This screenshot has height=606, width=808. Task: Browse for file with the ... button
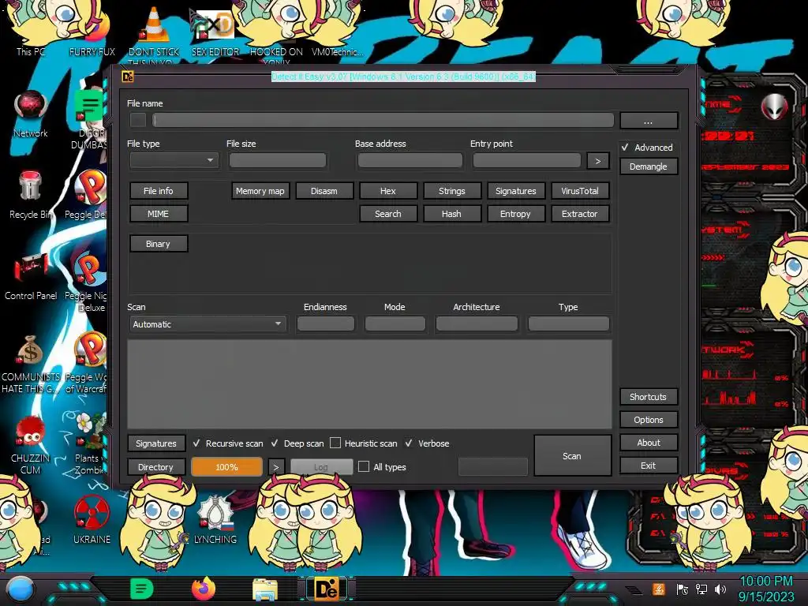649,121
